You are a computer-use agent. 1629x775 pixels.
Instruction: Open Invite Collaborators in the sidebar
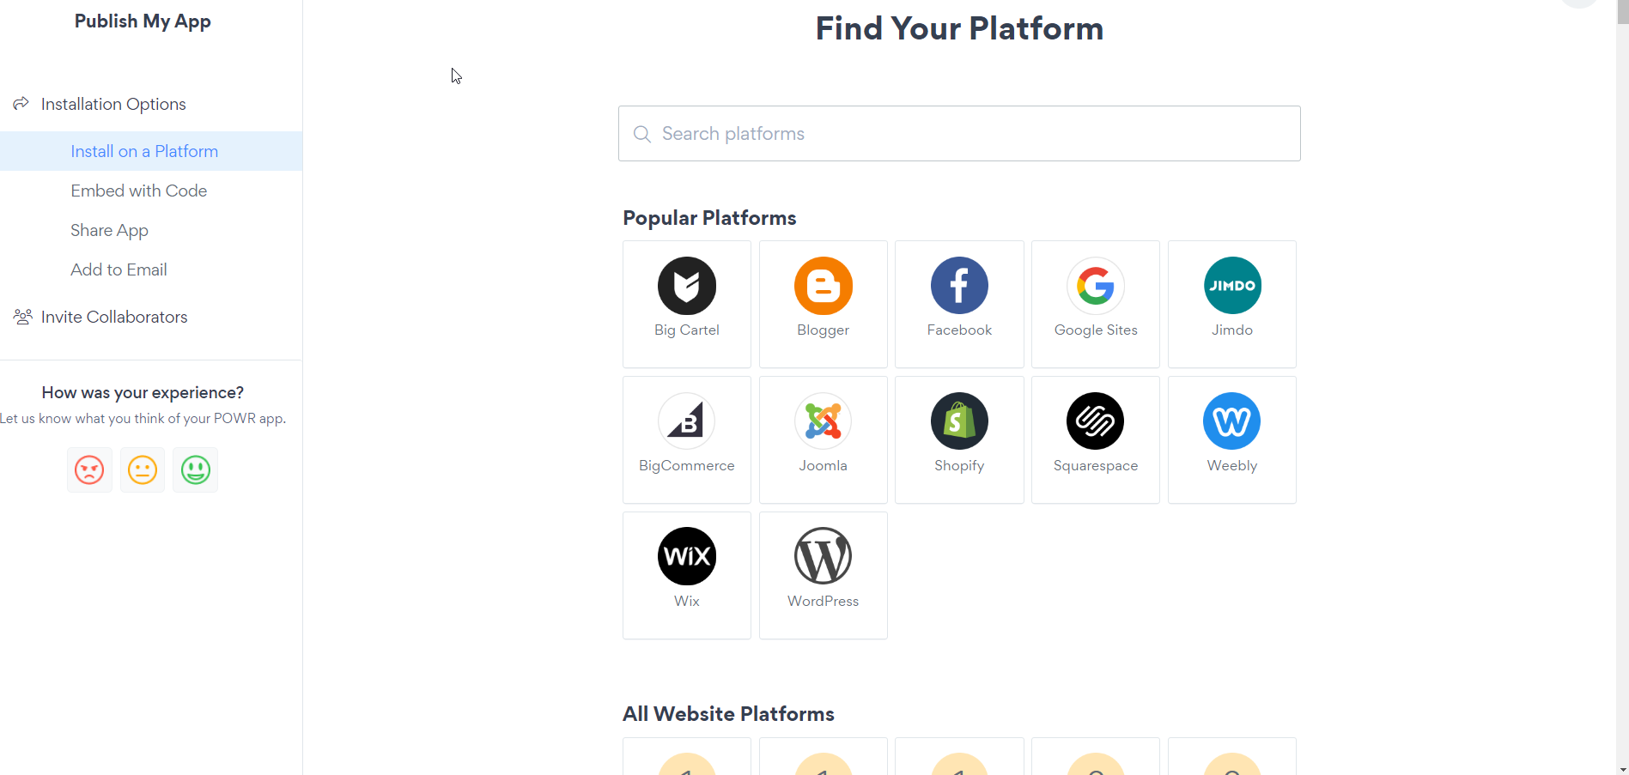(x=114, y=317)
